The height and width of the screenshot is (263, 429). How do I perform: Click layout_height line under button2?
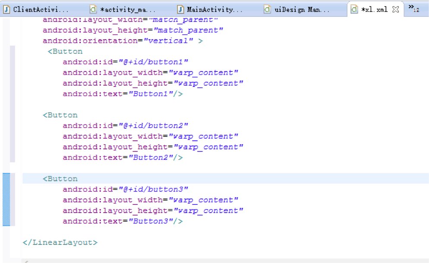pos(153,147)
